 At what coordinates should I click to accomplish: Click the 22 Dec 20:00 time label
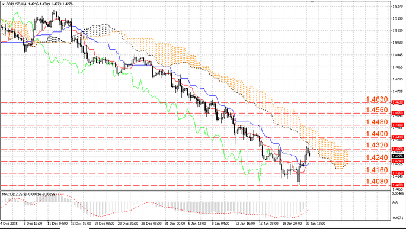(128, 223)
